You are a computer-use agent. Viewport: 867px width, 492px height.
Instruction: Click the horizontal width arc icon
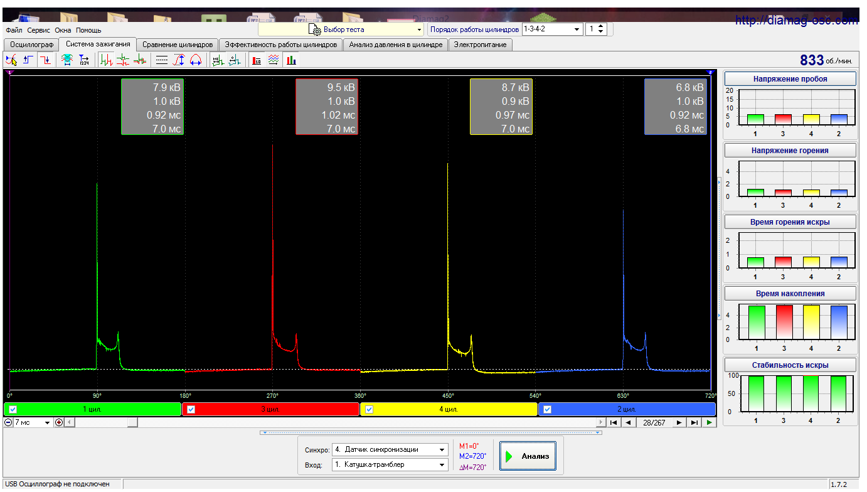coord(196,60)
